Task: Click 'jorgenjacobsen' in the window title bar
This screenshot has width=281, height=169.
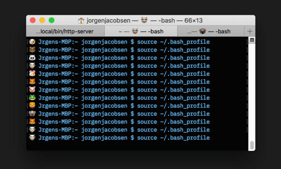Action: pyautogui.click(x=108, y=21)
